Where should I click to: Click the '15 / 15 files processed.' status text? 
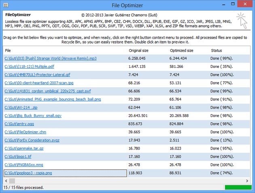pyautogui.click(x=23, y=187)
